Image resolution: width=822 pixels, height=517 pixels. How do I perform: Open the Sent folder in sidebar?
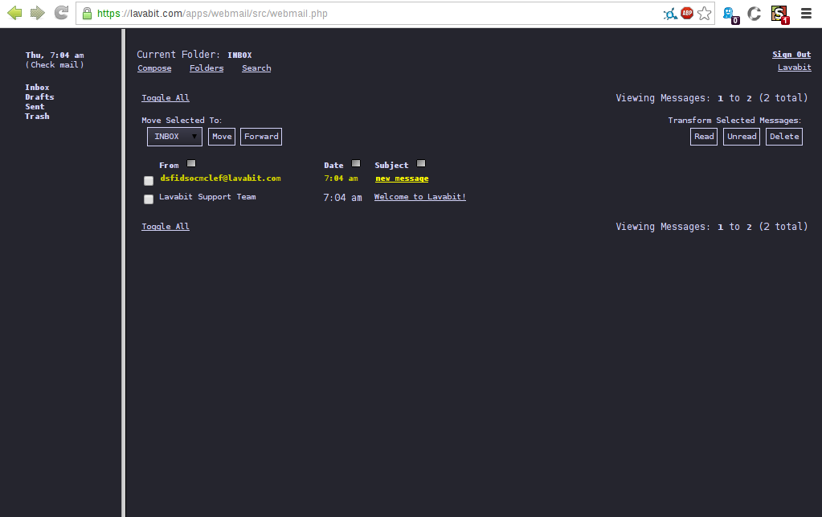point(35,106)
